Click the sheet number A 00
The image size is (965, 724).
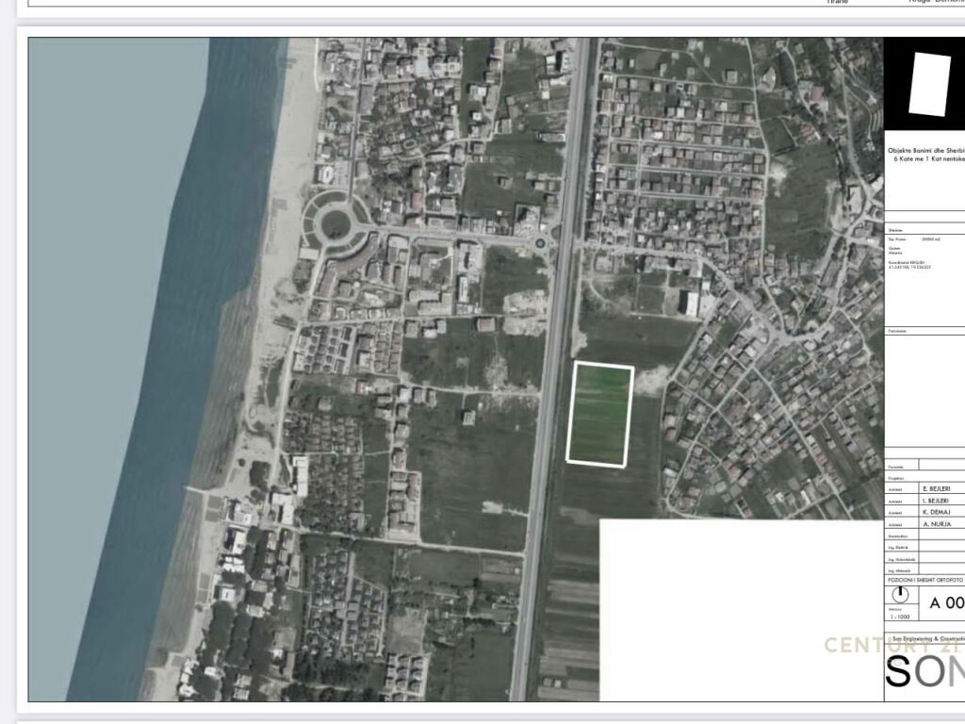[946, 603]
